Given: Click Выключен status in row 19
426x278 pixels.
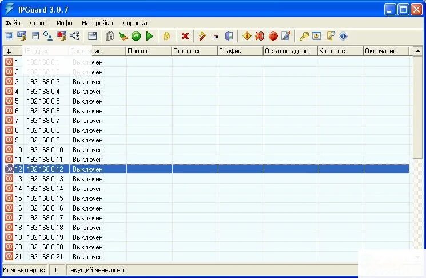Looking at the screenshot, I should point(87,237).
